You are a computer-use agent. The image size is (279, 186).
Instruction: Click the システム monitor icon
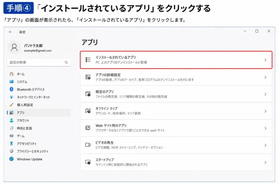(11, 82)
